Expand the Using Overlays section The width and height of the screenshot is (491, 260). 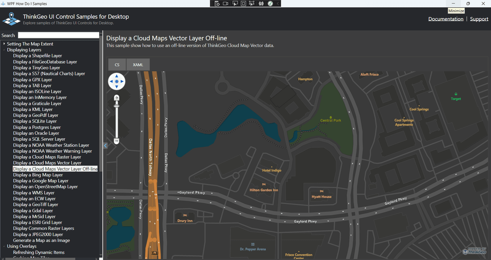[x=4, y=246]
